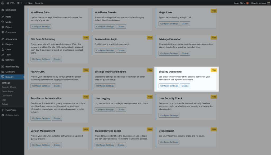Disable Privilege Escalation
This screenshot has height=155, width=271.
click(185, 54)
